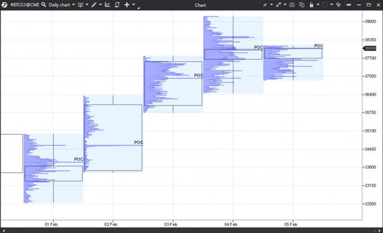Viewport: 383px width, 233px height.
Task: Click the 37050 price axis label
Action: point(370,76)
